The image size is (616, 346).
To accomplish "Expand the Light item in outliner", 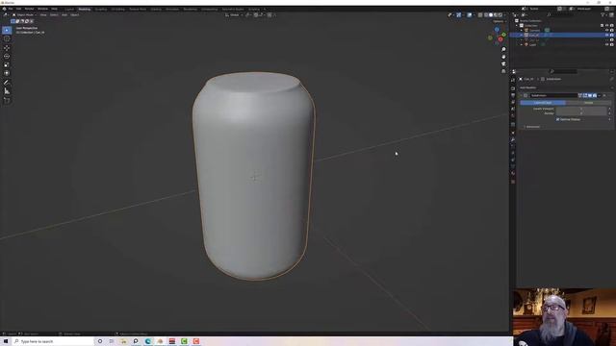I will tap(522, 45).
